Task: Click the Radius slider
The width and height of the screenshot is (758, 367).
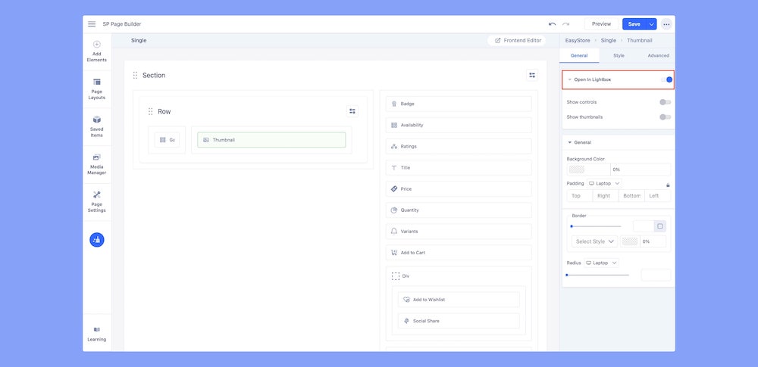Action: coord(597,275)
